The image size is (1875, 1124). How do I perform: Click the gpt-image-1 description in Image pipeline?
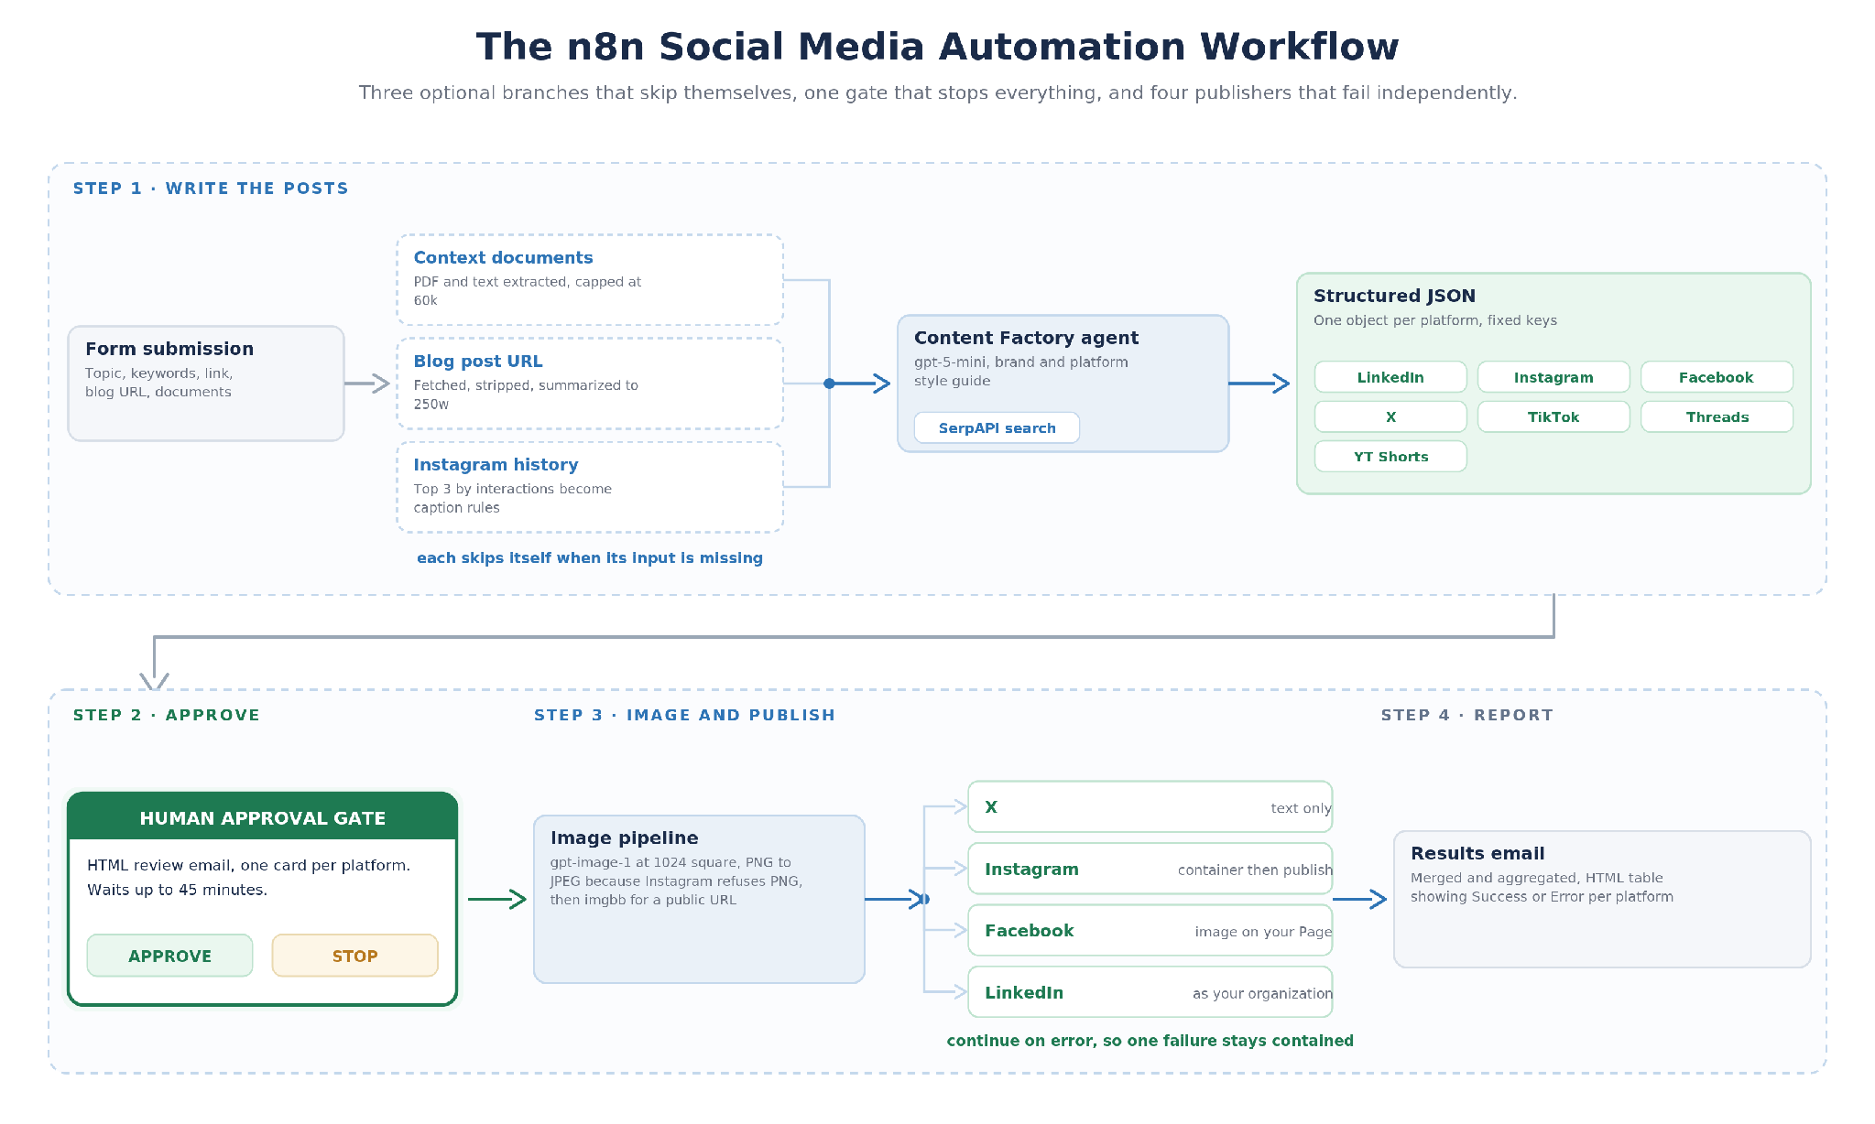(676, 881)
